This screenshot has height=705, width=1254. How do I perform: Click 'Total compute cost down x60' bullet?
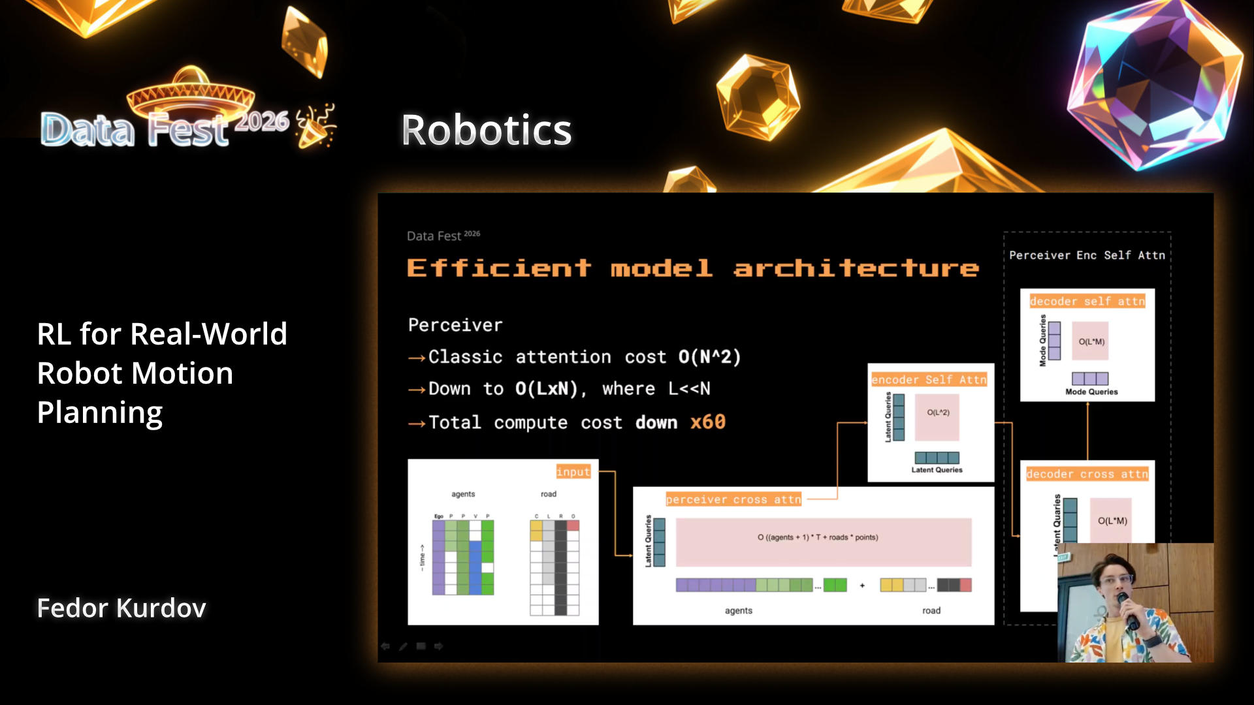coord(567,422)
